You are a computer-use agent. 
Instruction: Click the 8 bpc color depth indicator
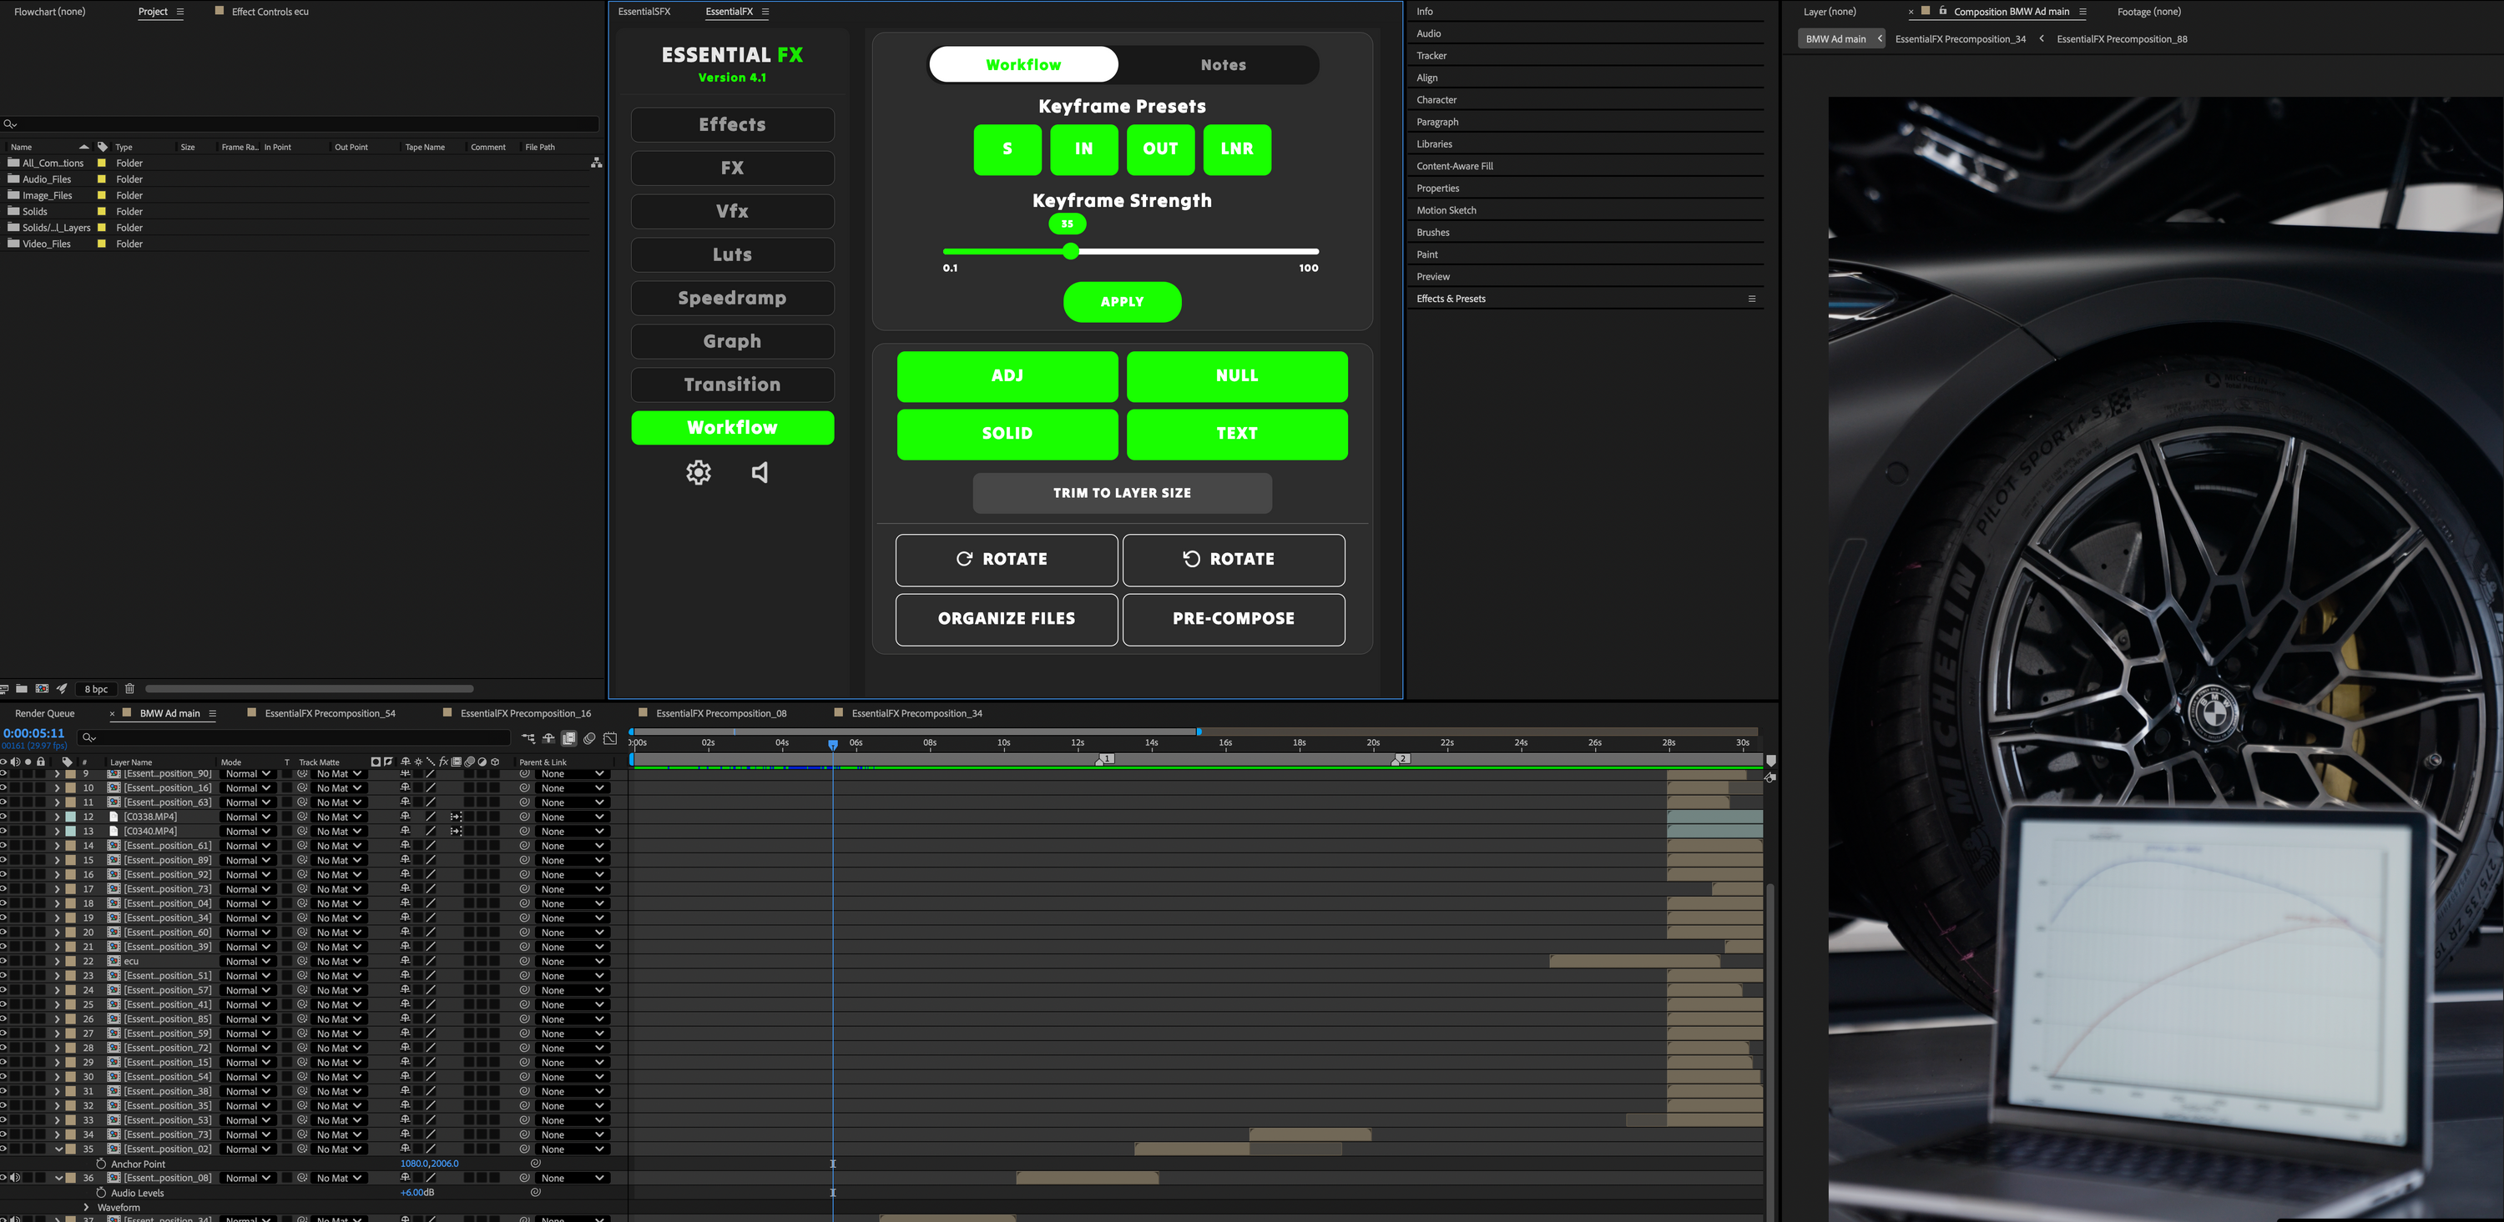[x=95, y=689]
